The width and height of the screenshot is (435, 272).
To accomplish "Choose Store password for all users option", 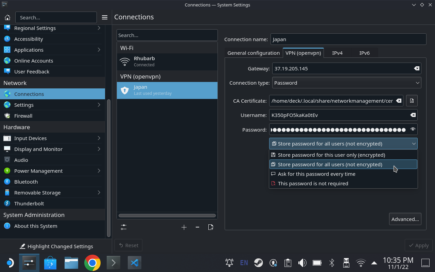I will (x=343, y=164).
